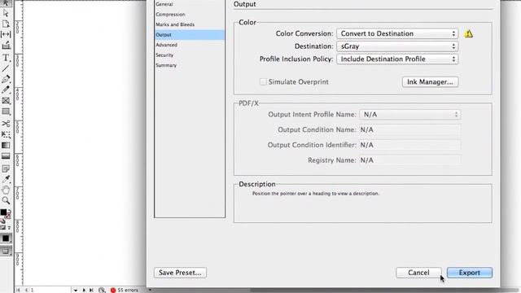Screen dimensions: 521x293
Task: Select the Eyedropper tool
Action: [6, 179]
